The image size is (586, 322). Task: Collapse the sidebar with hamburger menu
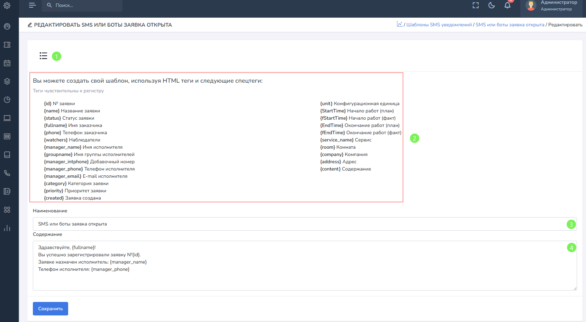point(33,5)
